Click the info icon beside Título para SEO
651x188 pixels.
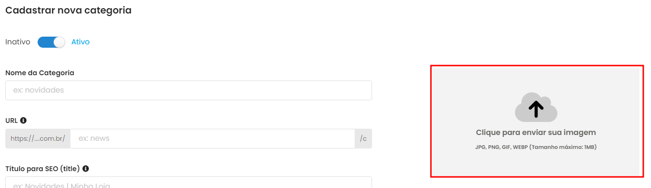tap(85, 169)
